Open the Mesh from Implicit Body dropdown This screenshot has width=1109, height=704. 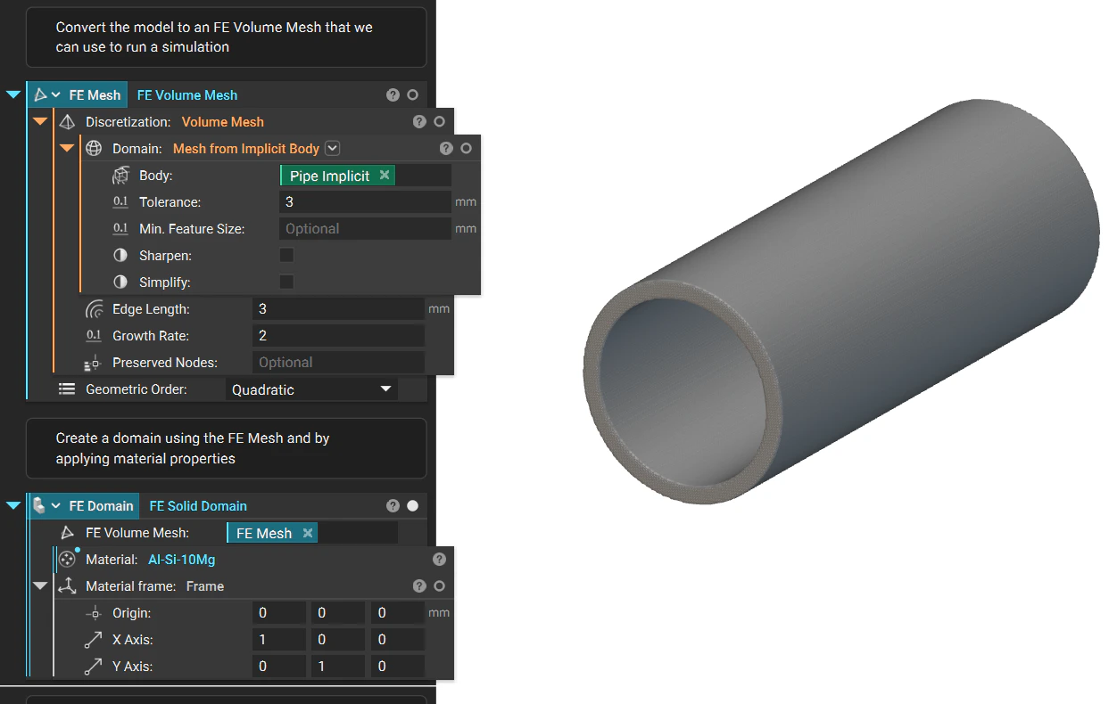(x=332, y=148)
